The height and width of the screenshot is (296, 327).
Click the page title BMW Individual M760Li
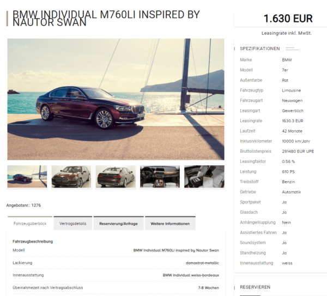click(x=106, y=19)
